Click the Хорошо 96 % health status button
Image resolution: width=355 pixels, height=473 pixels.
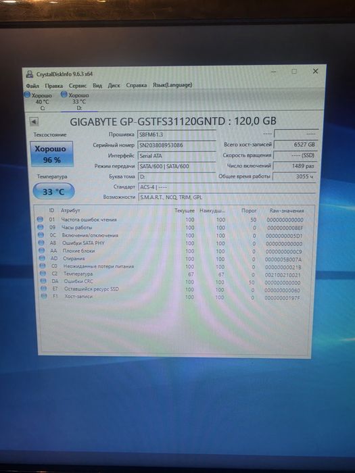point(51,154)
